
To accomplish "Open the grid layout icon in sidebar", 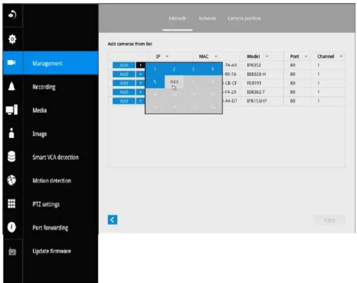I will point(12,204).
